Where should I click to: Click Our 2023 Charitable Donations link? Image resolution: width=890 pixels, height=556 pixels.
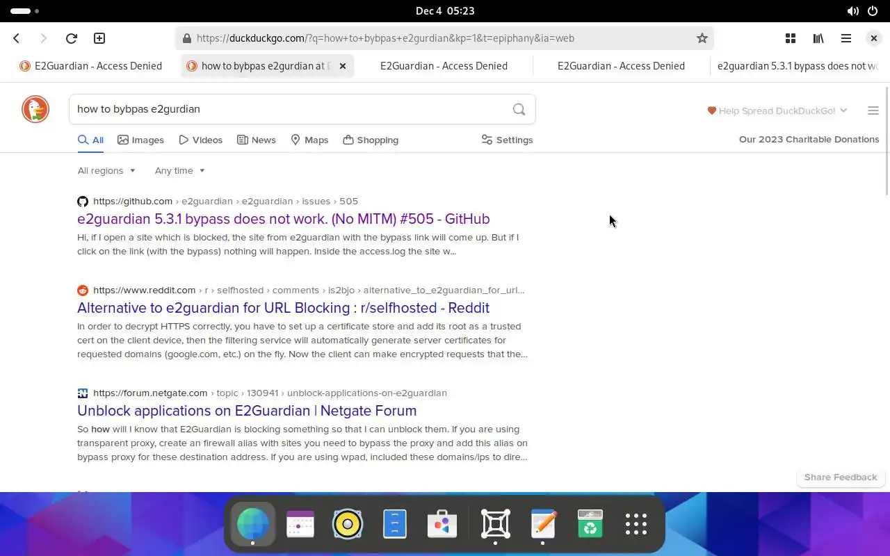809,140
